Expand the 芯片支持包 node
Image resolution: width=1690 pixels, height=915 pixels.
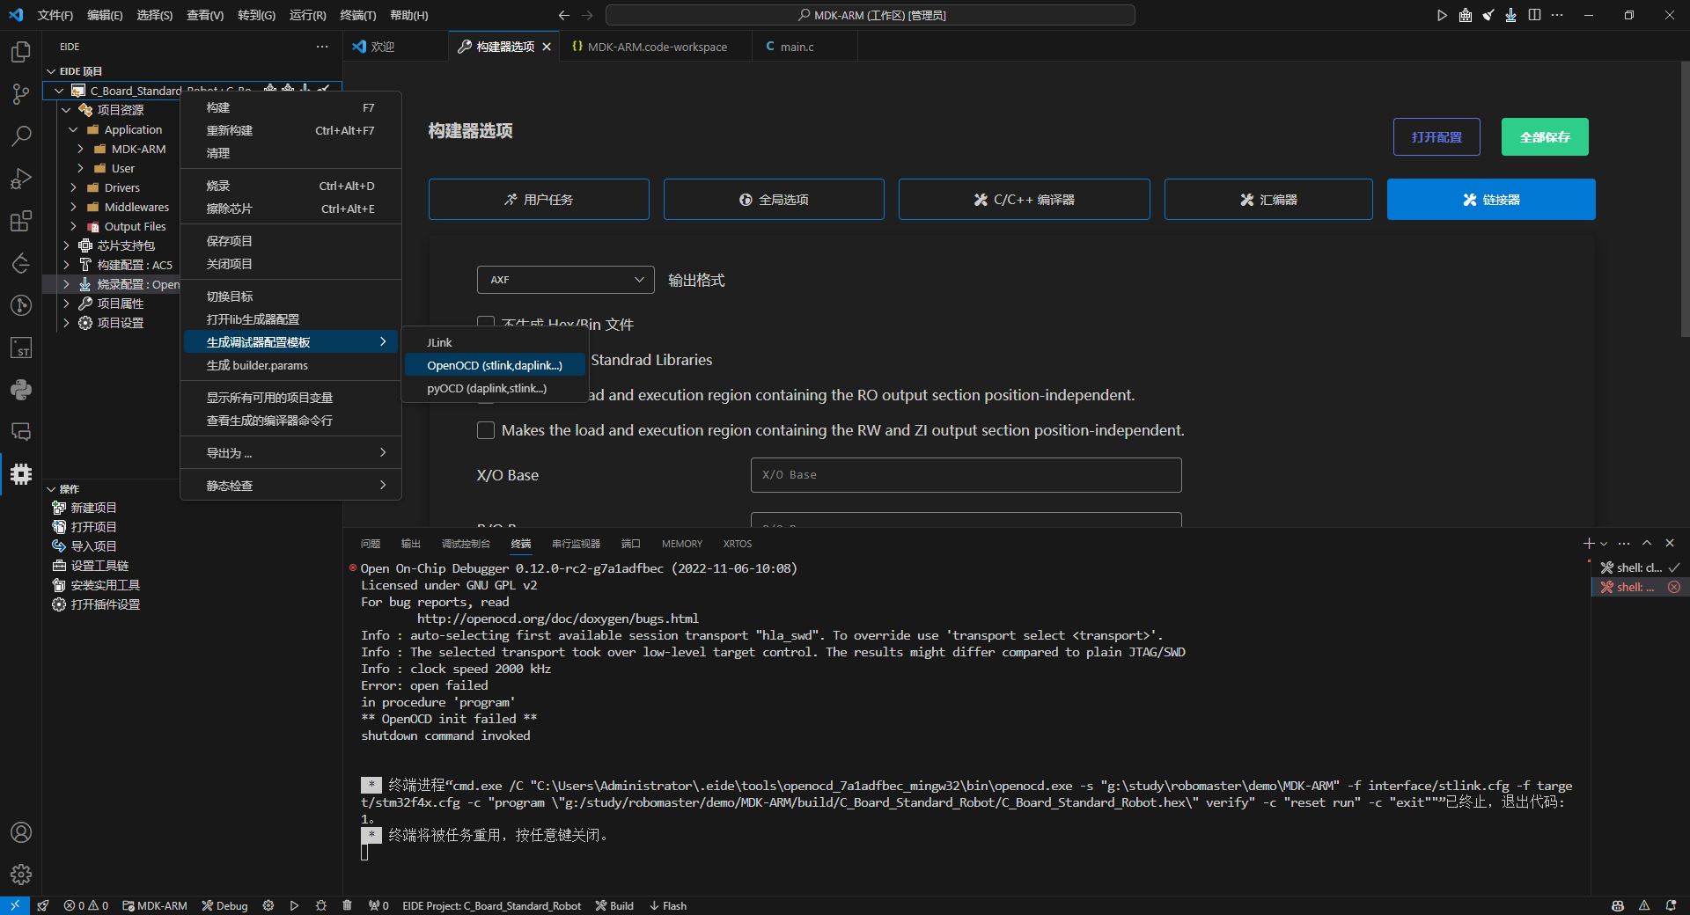coord(66,245)
